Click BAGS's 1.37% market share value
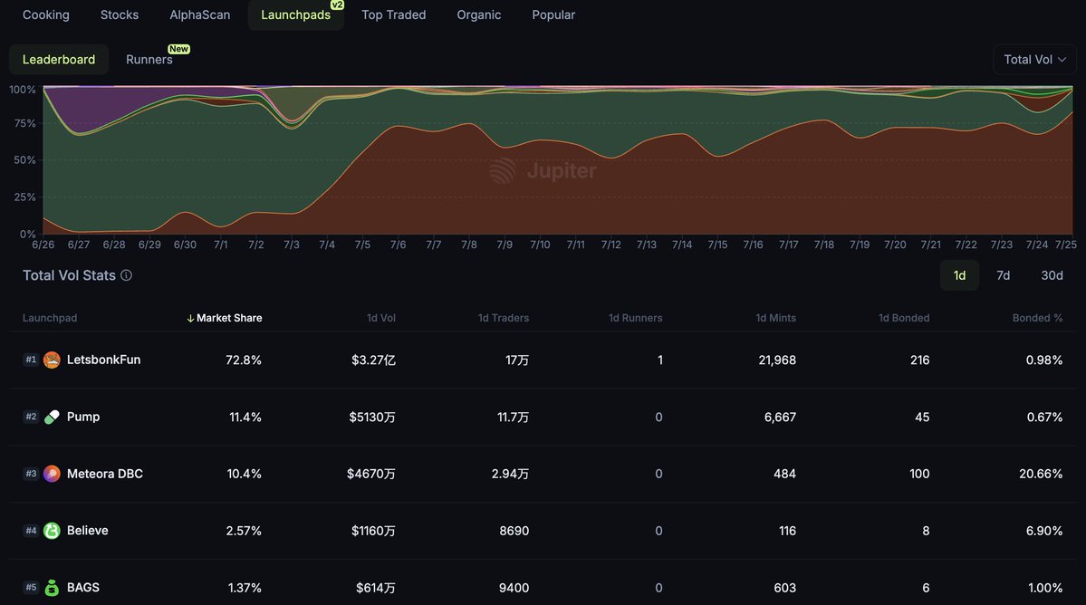 [x=245, y=588]
